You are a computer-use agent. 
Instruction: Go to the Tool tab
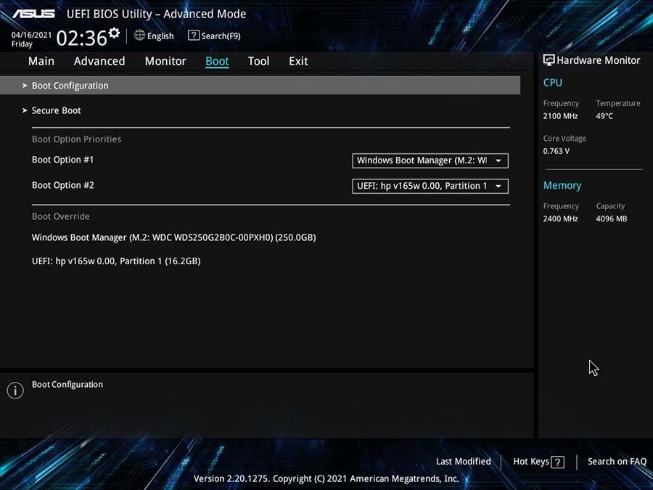(x=258, y=61)
